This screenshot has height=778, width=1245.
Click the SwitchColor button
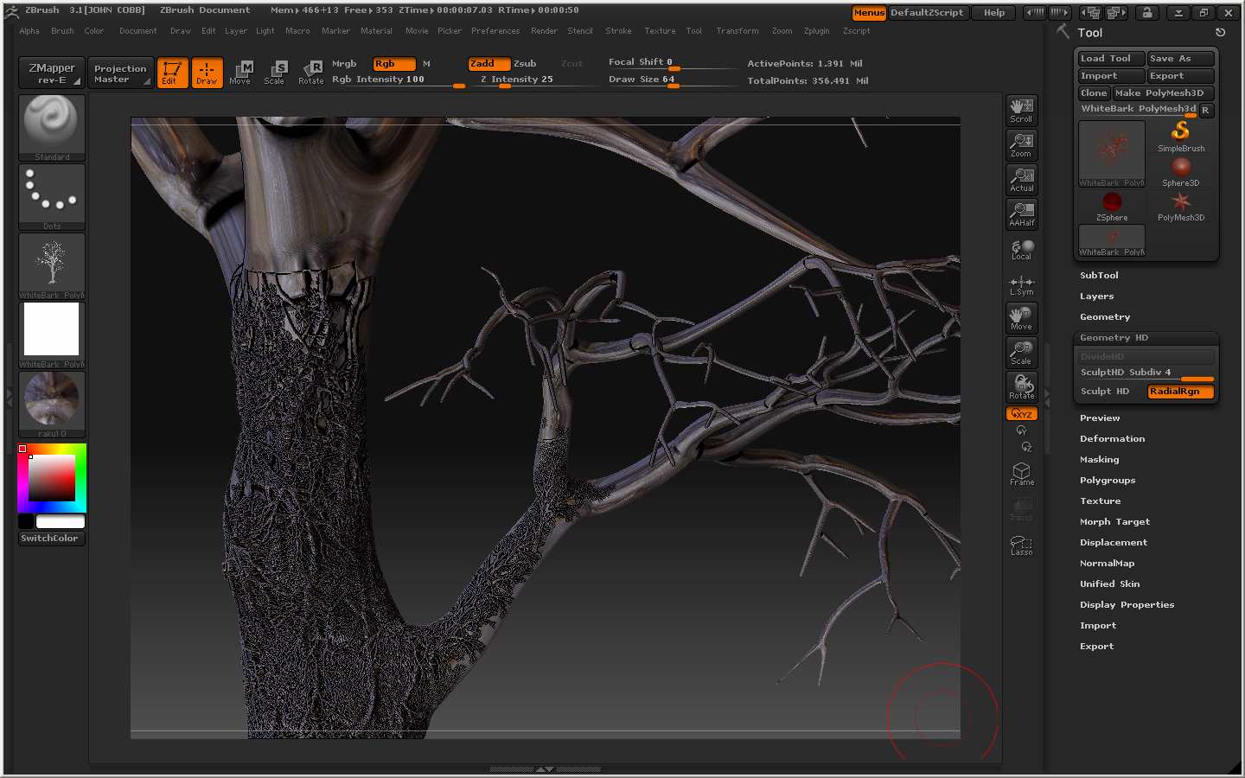[51, 539]
